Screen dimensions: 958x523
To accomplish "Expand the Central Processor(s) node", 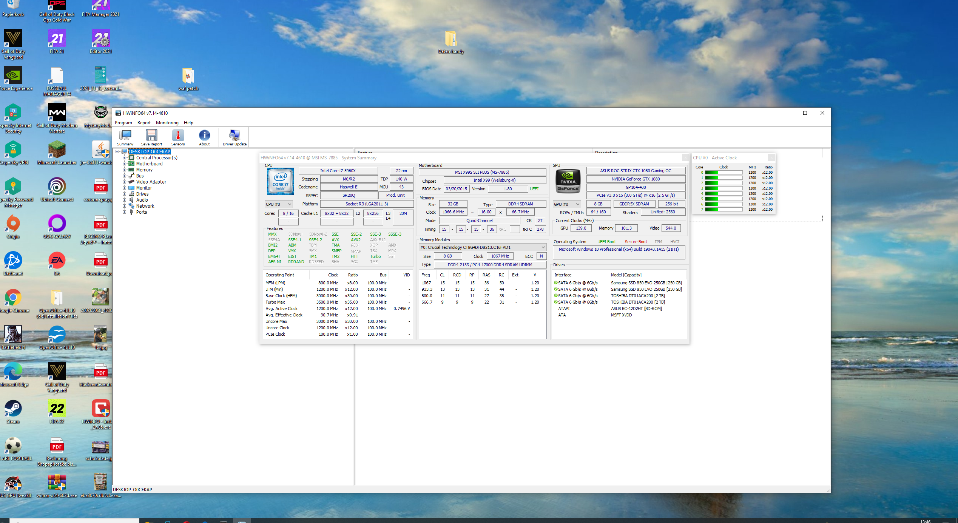I will point(124,158).
